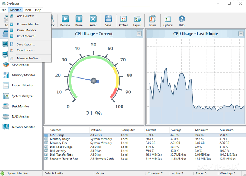Image resolution: width=246 pixels, height=176 pixels.
Task: Select the System Analyzer sidebar icon
Action: click(6, 96)
